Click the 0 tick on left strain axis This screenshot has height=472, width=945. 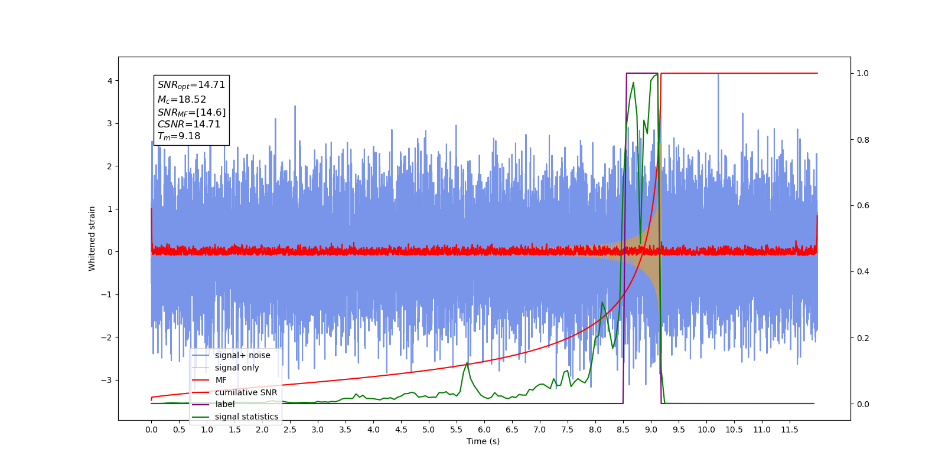coord(110,252)
